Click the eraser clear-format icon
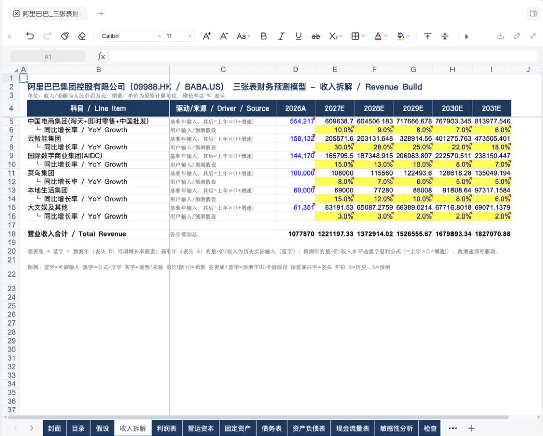Viewport: 543px width, 436px height. coord(82,36)
